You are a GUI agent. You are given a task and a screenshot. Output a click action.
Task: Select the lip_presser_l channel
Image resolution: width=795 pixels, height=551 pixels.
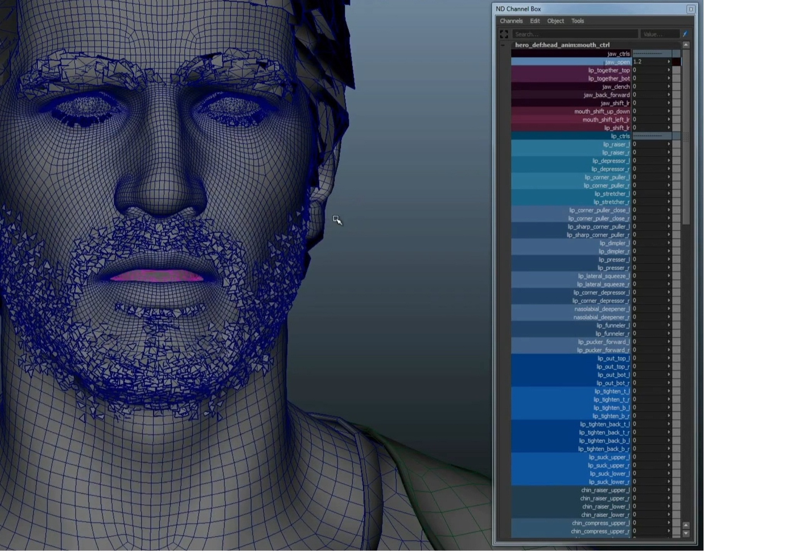tap(571, 259)
